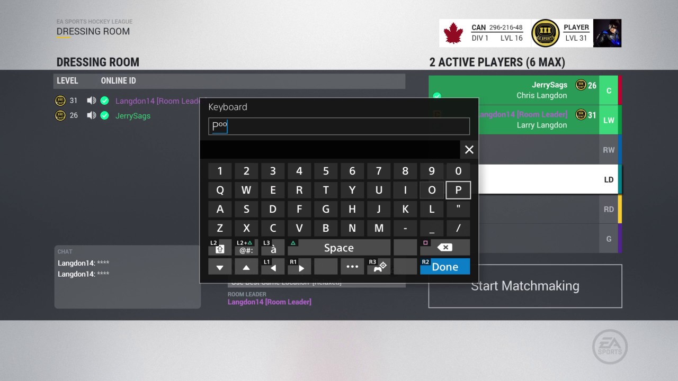Toggle JerrySags speaker voice icon
Image resolution: width=678 pixels, height=381 pixels.
92,115
